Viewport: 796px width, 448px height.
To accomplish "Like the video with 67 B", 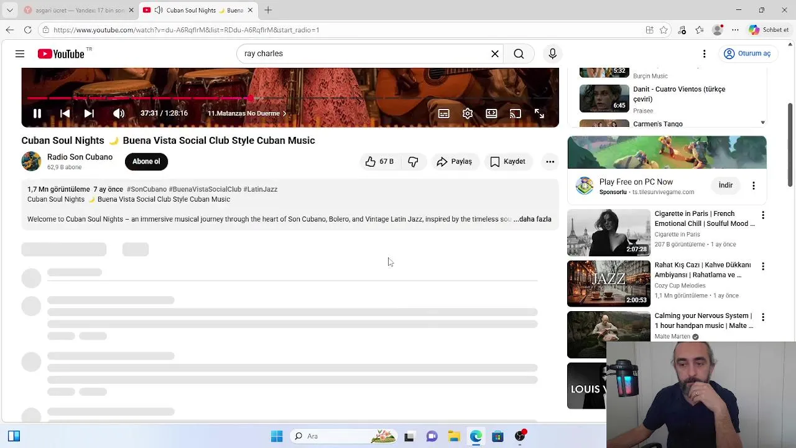I will point(379,161).
